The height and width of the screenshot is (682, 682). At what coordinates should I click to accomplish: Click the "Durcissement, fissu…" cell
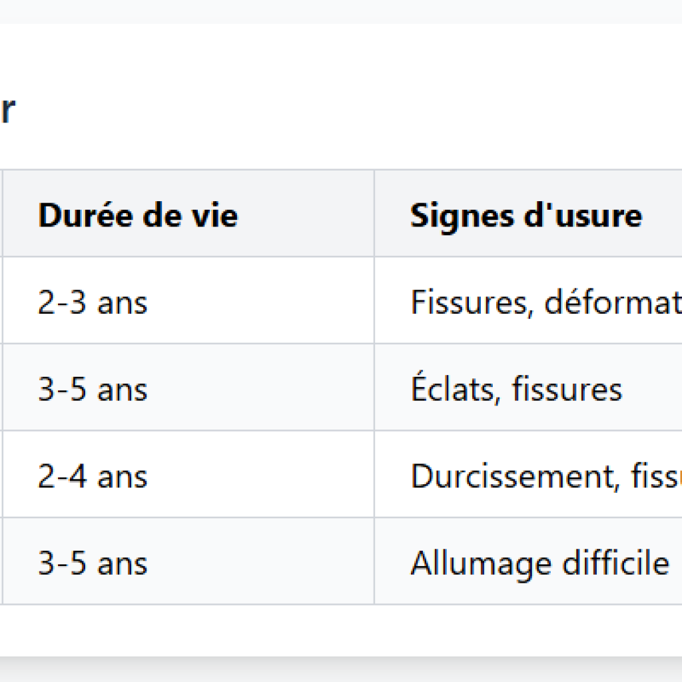click(545, 476)
